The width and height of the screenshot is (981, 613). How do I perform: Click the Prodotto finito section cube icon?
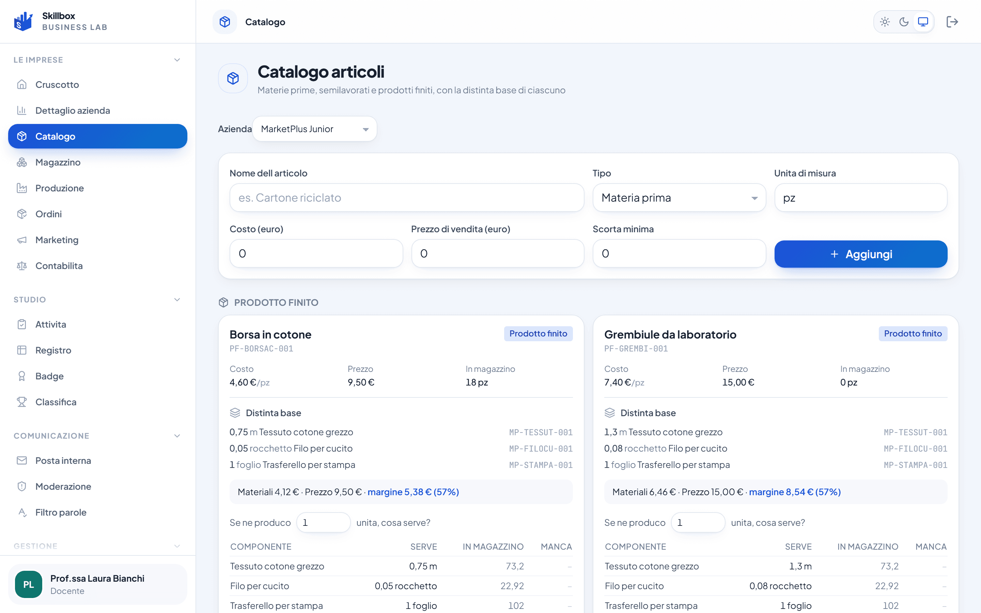[x=223, y=302]
